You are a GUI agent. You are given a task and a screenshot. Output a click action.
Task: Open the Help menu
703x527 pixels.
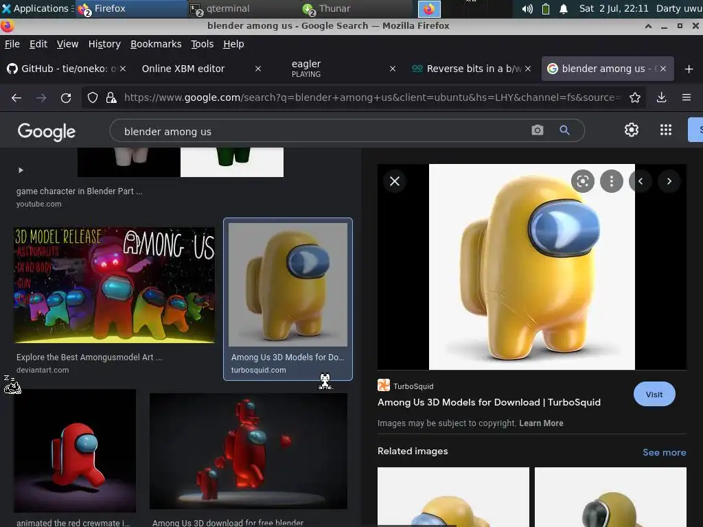click(233, 44)
